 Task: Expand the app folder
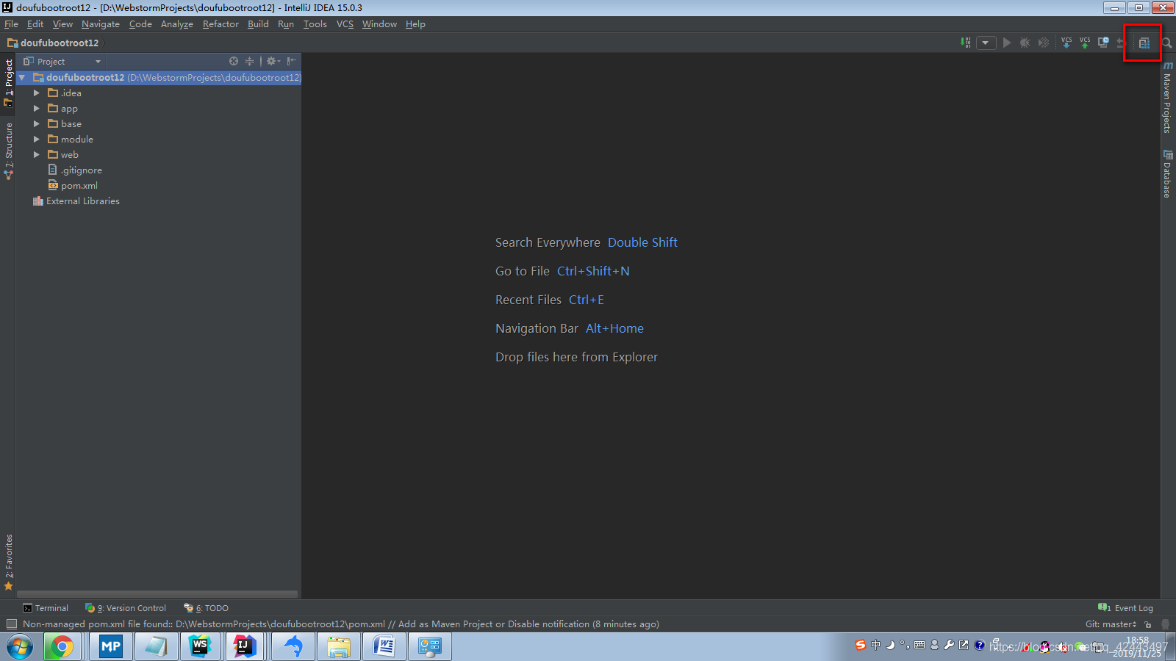click(37, 108)
